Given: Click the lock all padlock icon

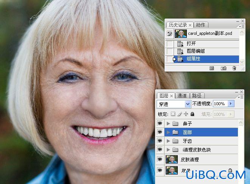Looking at the screenshot, I should point(193,114).
